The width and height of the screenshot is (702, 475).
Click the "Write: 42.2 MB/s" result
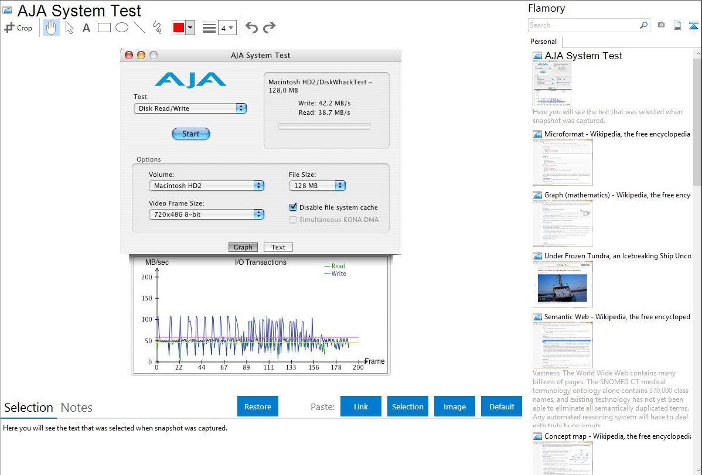pos(324,103)
